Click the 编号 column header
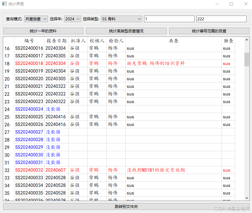The width and height of the screenshot is (252, 213). (29, 41)
